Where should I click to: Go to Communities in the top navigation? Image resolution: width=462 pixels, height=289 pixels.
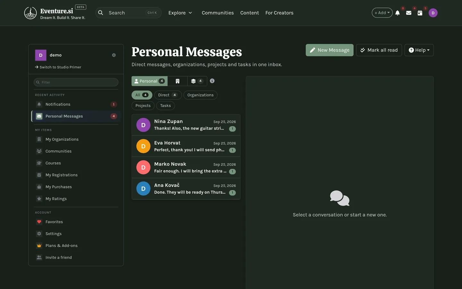pos(218,13)
